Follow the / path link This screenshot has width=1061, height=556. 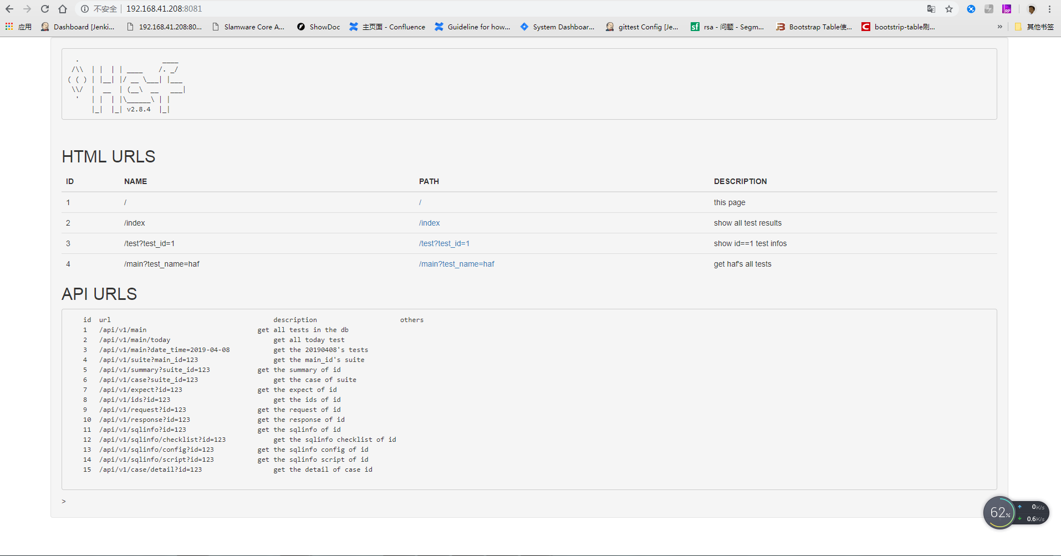tap(420, 202)
